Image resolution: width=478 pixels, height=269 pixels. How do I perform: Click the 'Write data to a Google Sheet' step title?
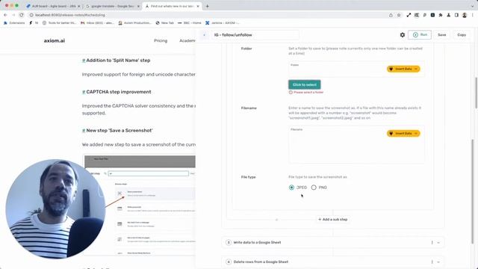pos(257,242)
